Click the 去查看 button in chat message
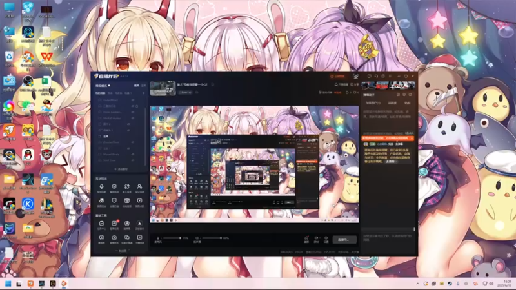516x290 pixels. [390, 162]
